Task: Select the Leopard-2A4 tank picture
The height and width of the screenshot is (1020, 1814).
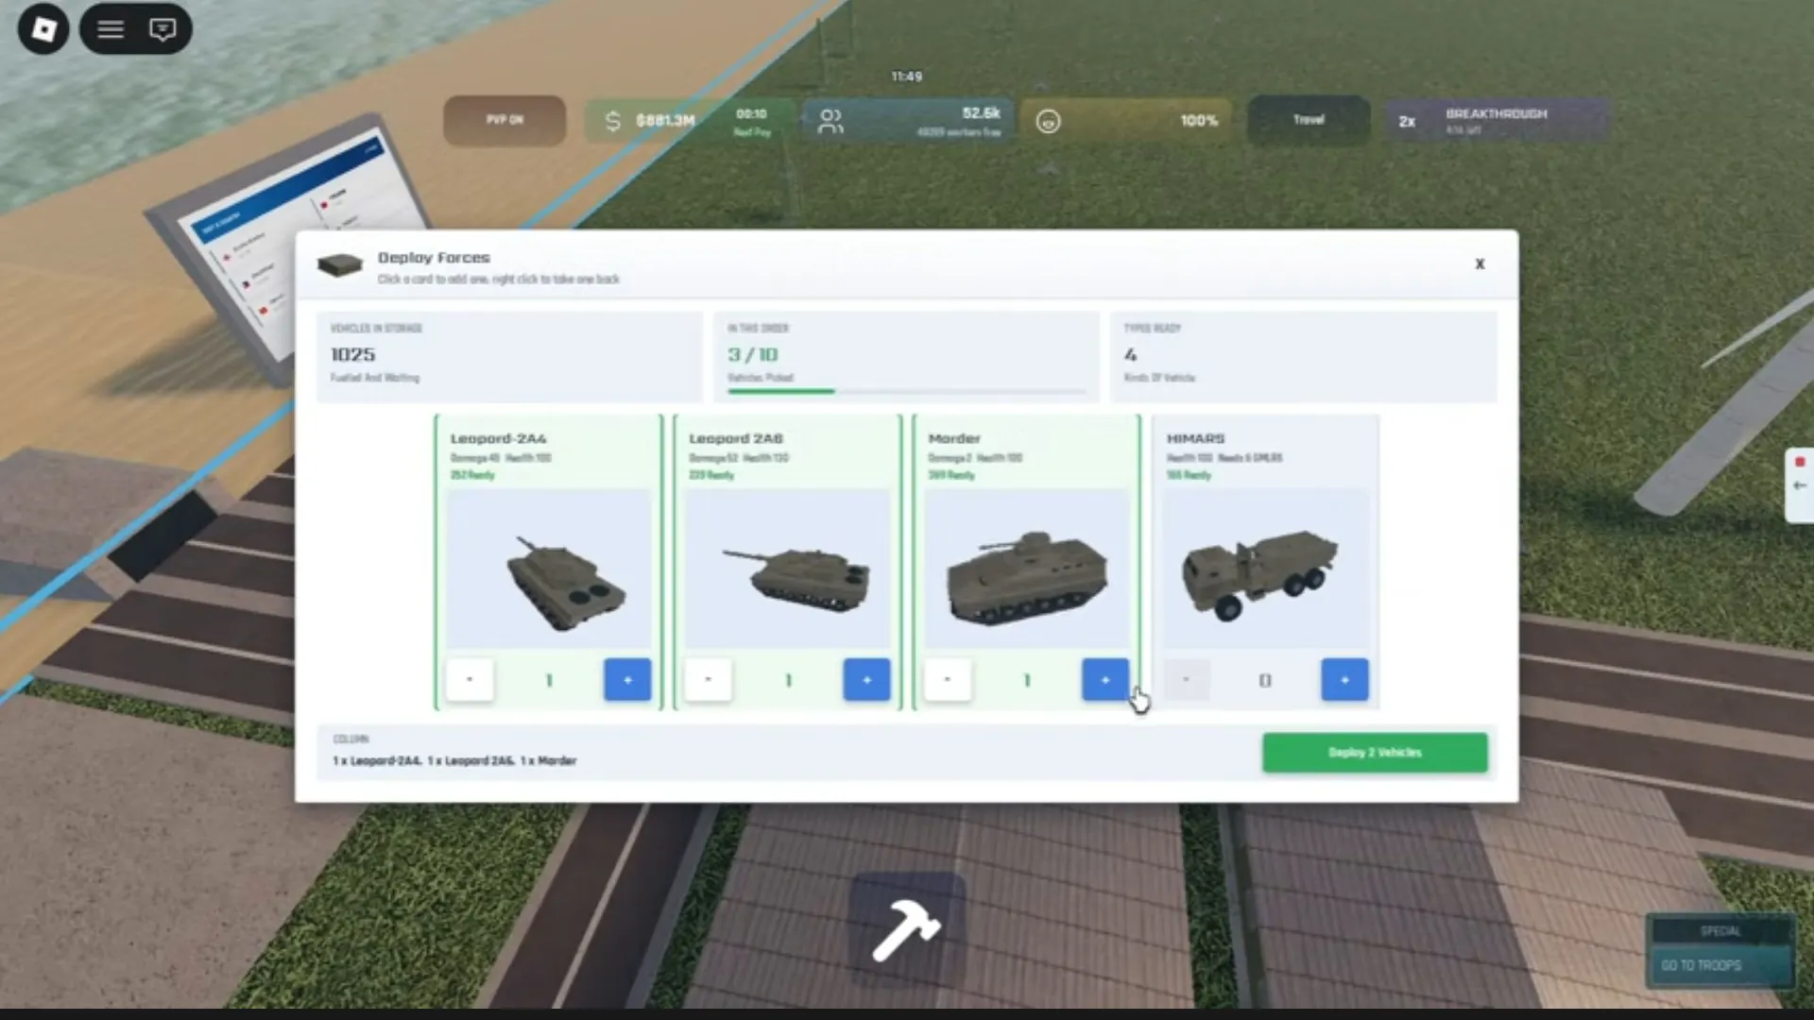Action: 549,569
